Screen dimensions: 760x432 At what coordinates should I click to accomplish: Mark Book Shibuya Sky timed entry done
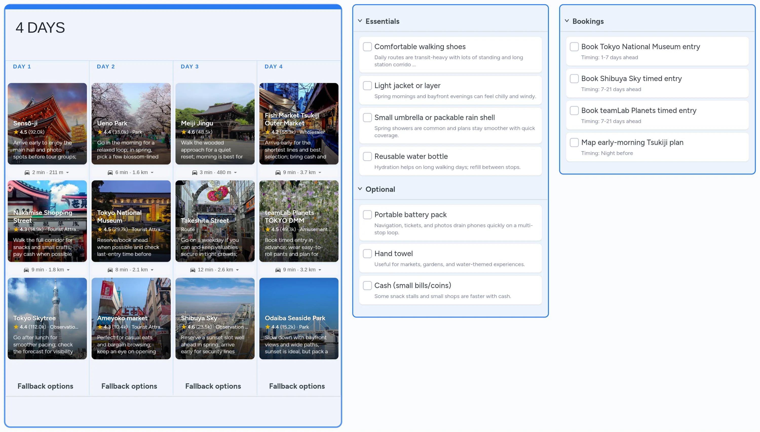(574, 79)
